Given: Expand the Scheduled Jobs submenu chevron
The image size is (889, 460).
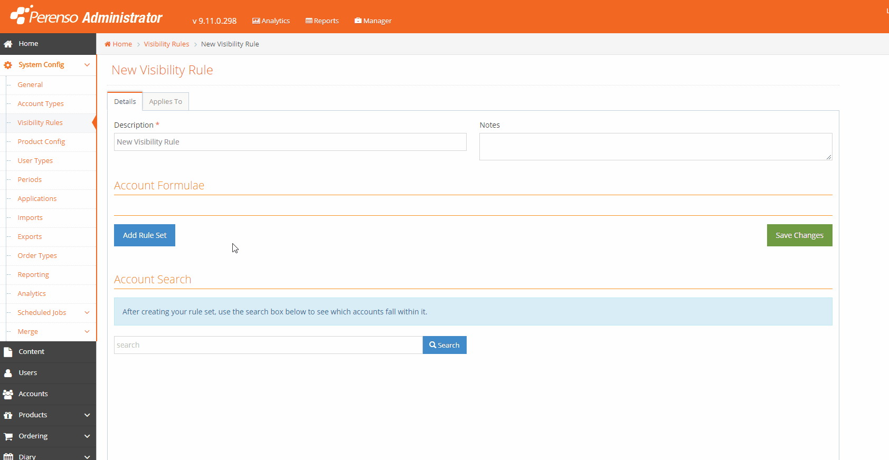Looking at the screenshot, I should 87,313.
